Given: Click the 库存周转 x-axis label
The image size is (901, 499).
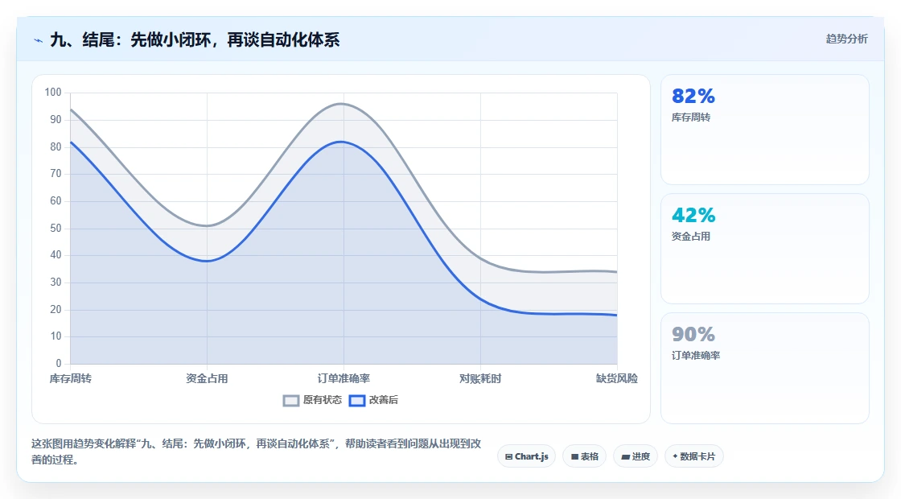Looking at the screenshot, I should pyautogui.click(x=70, y=378).
